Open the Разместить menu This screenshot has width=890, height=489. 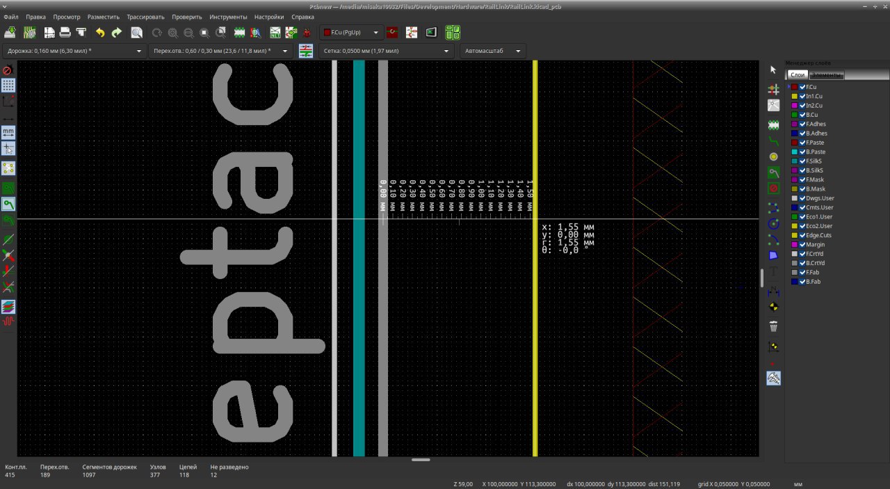[104, 17]
